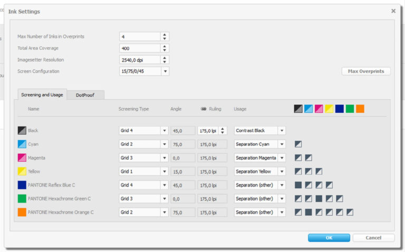The height and width of the screenshot is (252, 405).
Task: Select the Yellow ink row icon
Action: point(22,171)
